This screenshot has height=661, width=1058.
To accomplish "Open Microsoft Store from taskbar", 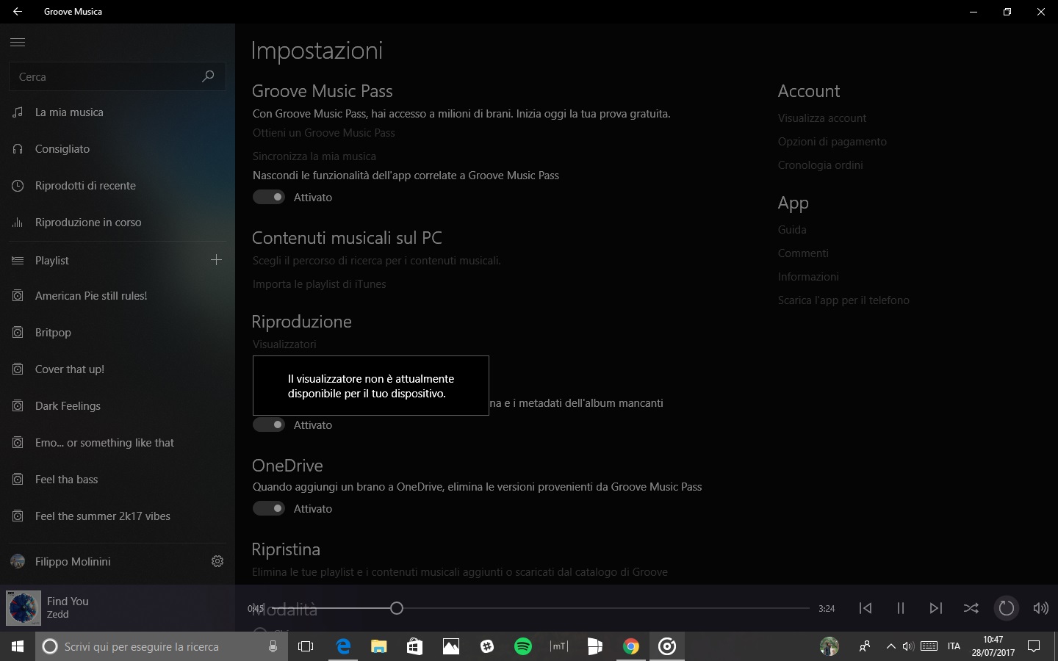I will point(415,646).
